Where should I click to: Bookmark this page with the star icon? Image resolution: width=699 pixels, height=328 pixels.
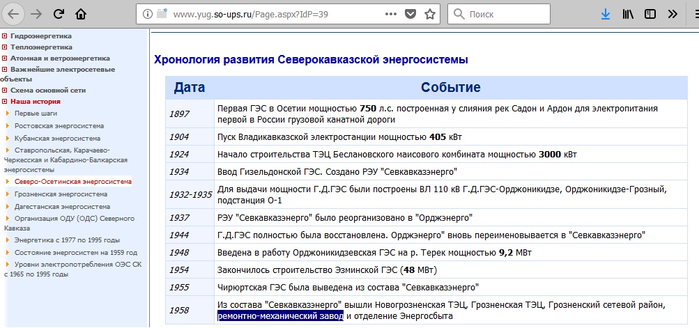pyautogui.click(x=430, y=14)
